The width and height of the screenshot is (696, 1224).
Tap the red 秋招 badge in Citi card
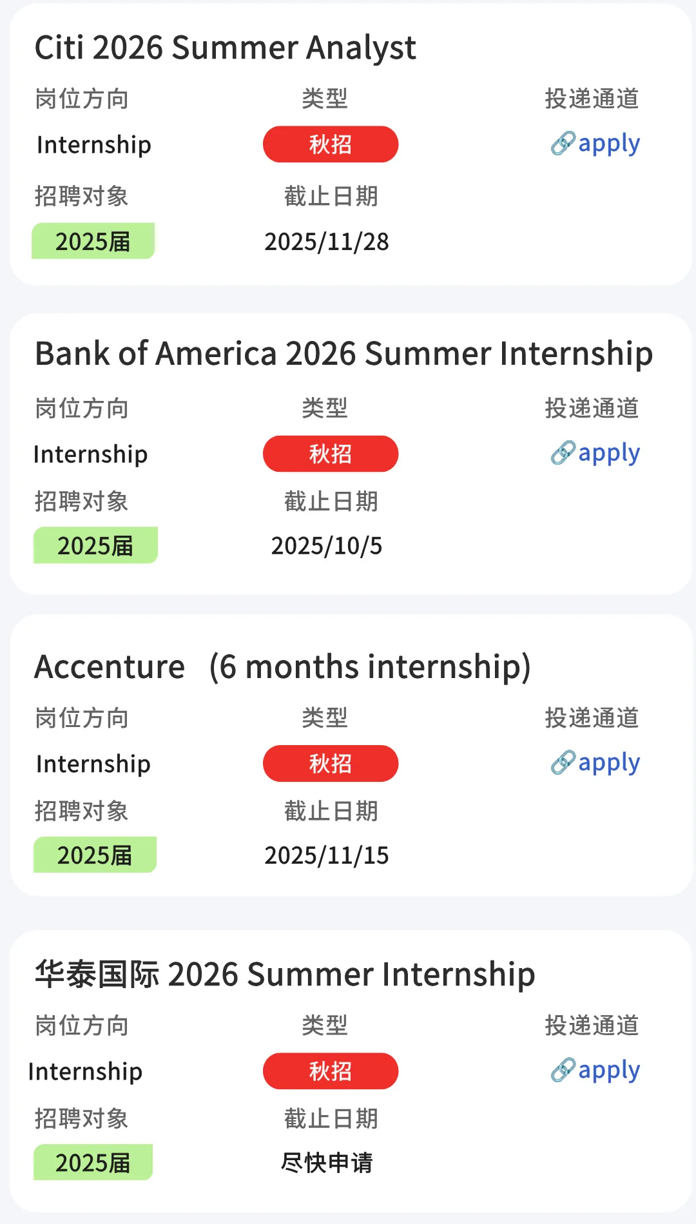pos(330,144)
